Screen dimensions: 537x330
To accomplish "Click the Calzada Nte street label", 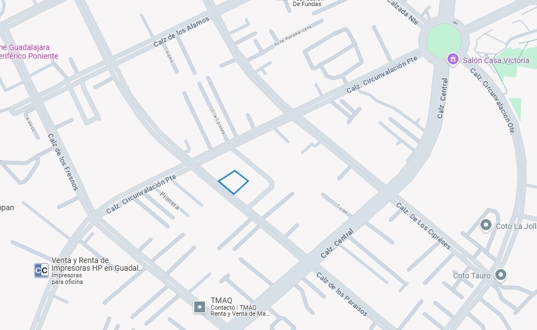I will click(x=403, y=12).
